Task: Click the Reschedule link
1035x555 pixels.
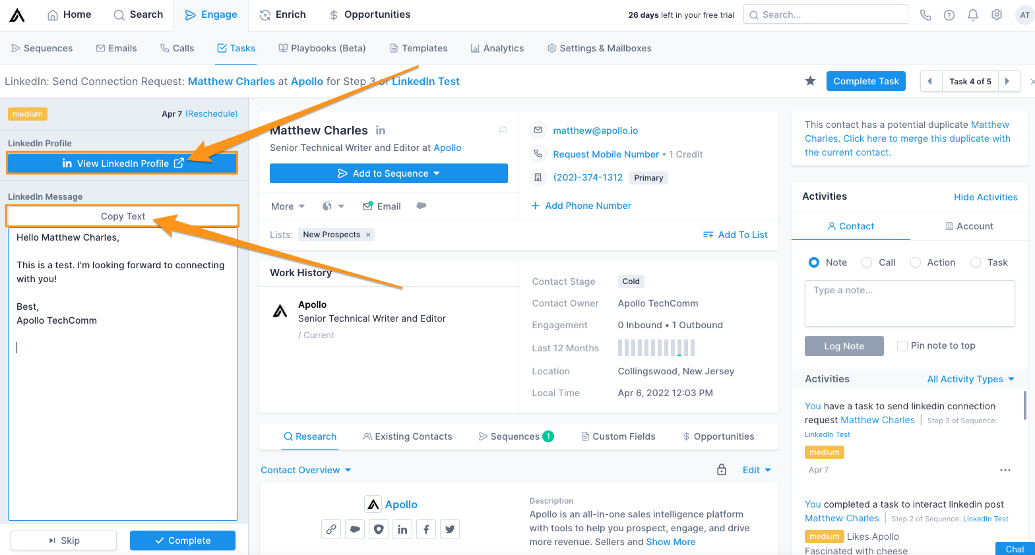Action: [211, 114]
